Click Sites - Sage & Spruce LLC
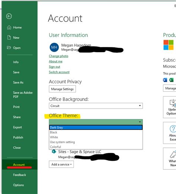Viewport: 176px width, 194px height. tap(80, 152)
